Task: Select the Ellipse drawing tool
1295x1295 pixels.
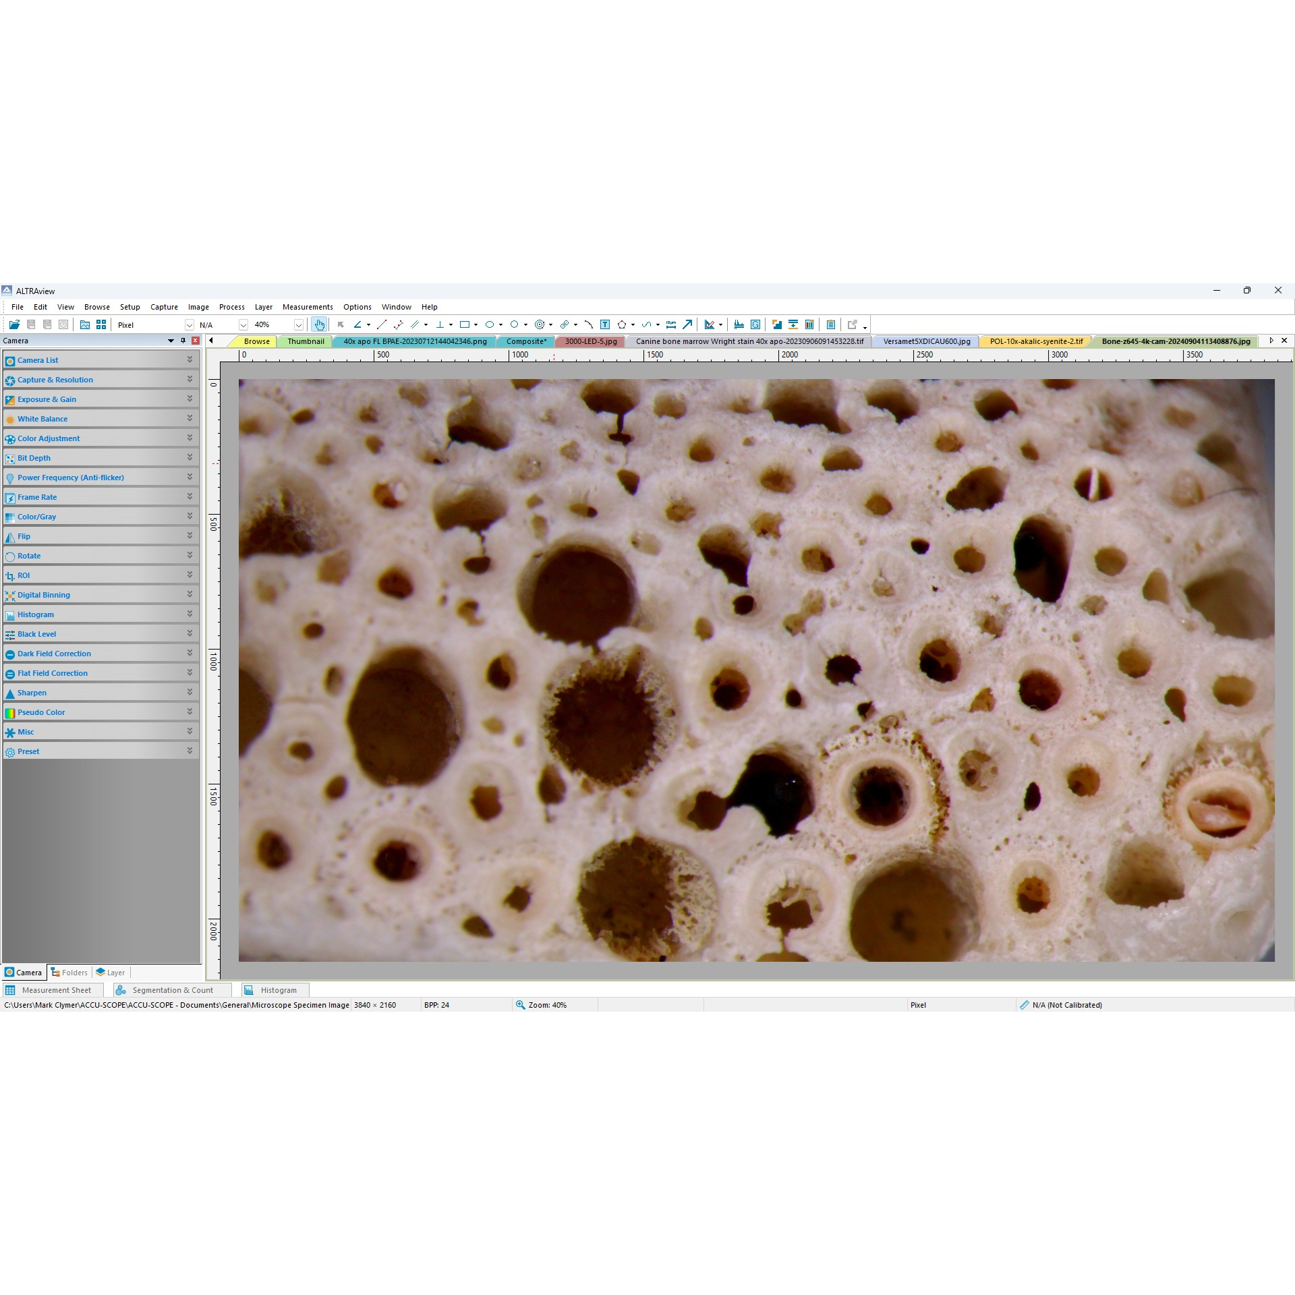Action: (x=490, y=324)
